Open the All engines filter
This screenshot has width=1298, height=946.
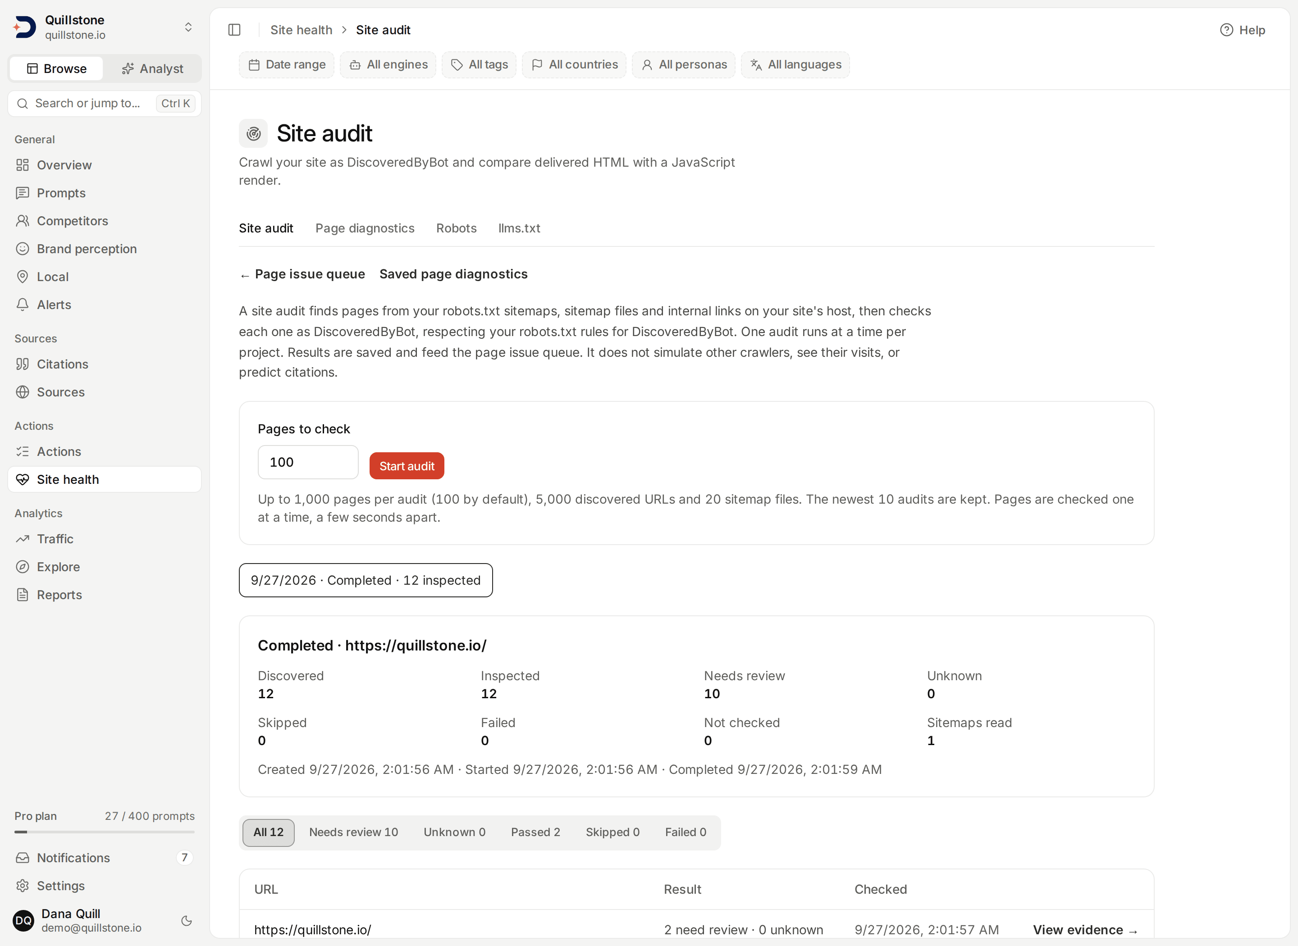(388, 65)
